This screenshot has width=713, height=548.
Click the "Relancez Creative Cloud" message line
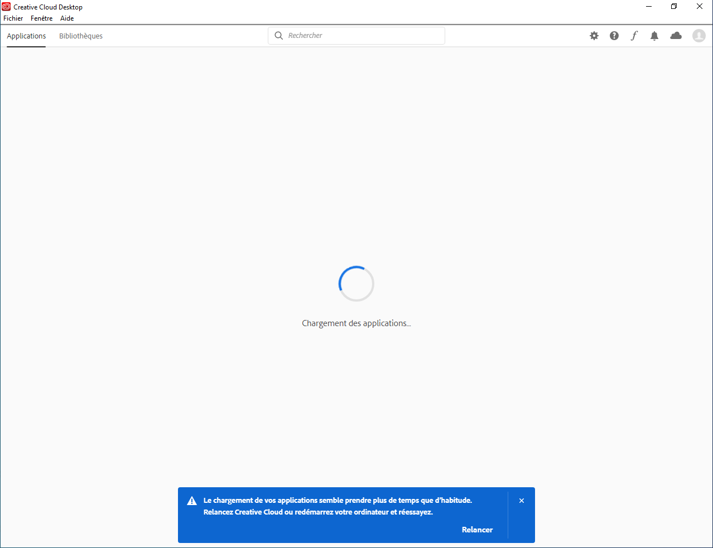click(x=318, y=512)
